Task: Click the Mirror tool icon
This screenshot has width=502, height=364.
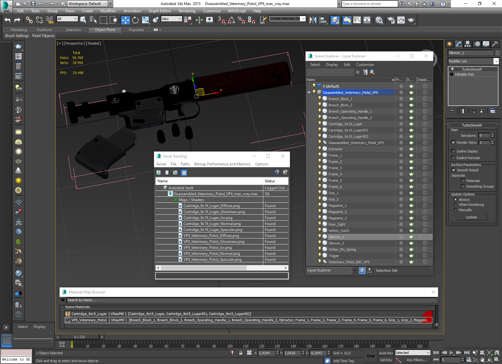Action: click(313, 20)
